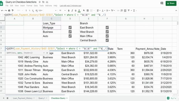Open More formats 123 dropdown
Image resolution: width=179 pixels, height=101 pixels.
tap(40, 11)
